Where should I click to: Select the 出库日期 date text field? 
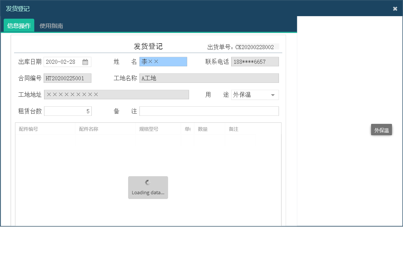coord(62,62)
